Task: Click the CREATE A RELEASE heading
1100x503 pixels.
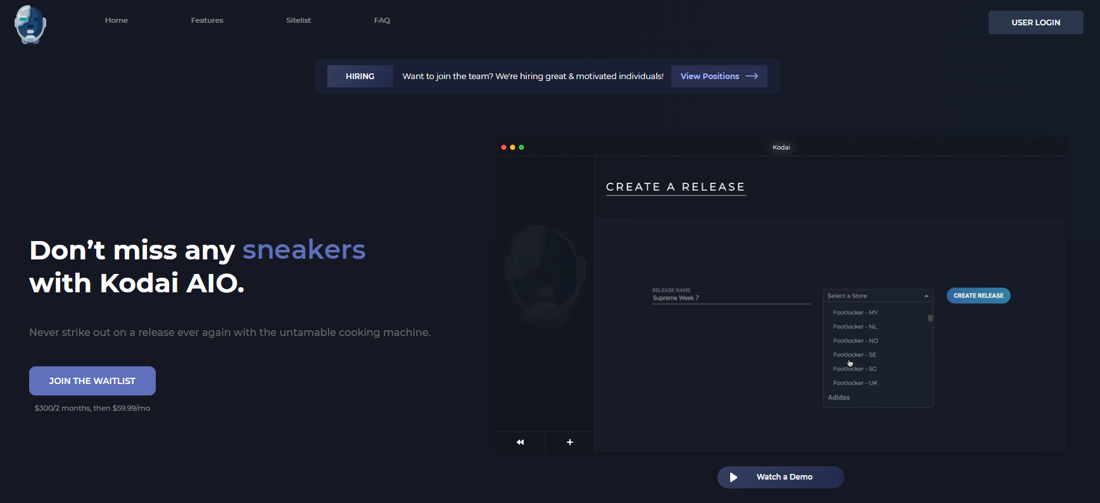Action: [x=676, y=187]
